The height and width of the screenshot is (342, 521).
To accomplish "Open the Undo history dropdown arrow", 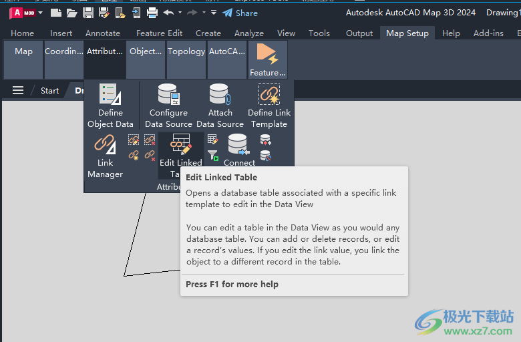I will (180, 13).
